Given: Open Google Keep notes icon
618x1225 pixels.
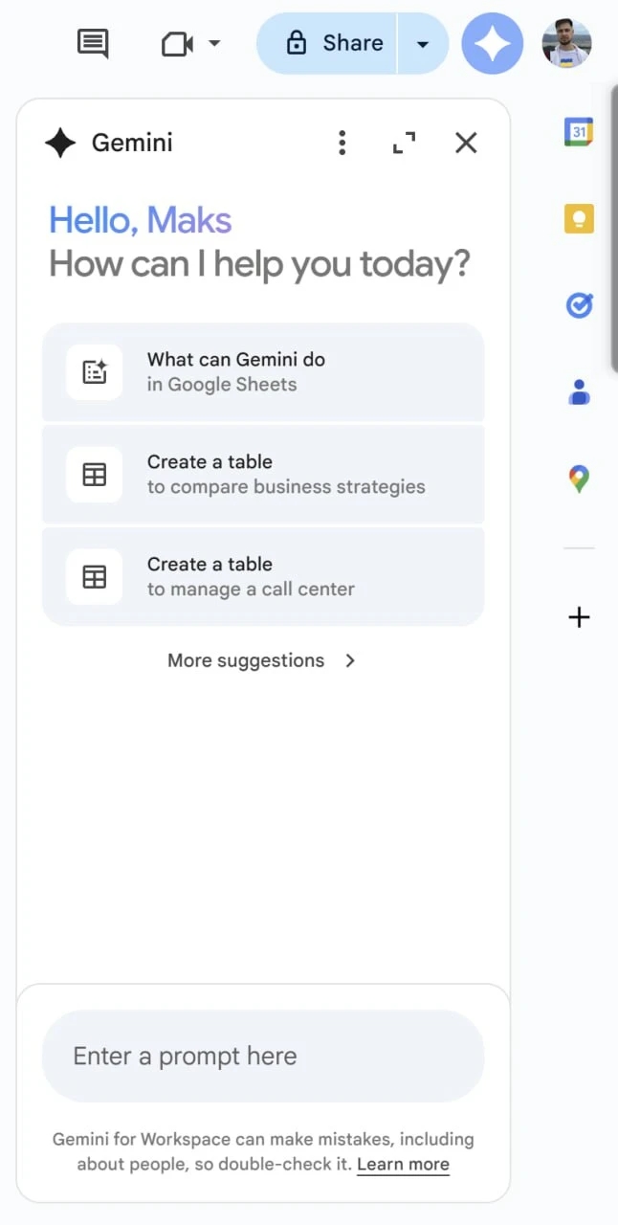Looking at the screenshot, I should pos(579,219).
